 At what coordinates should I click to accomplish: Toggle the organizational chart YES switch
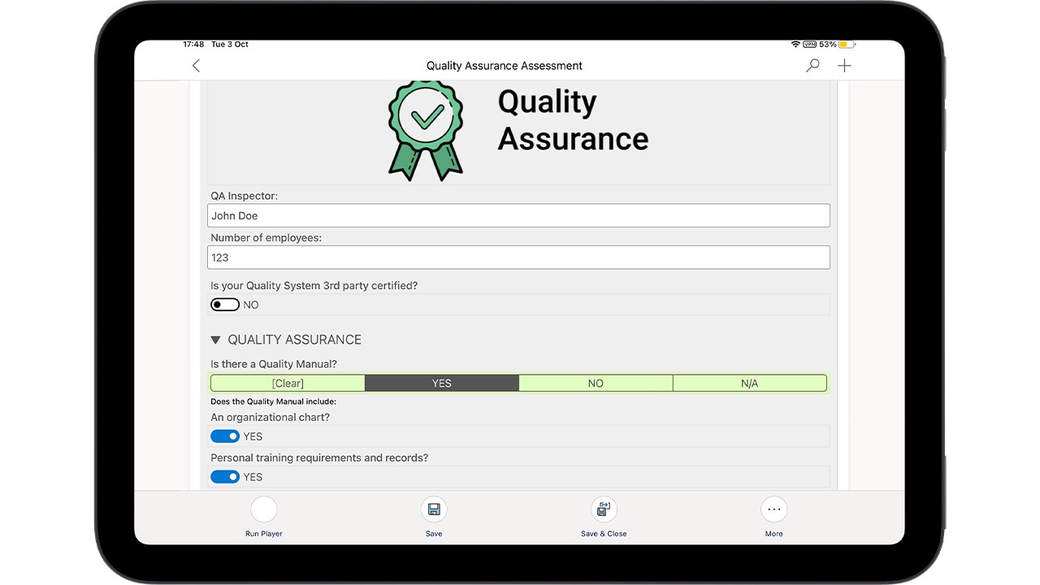[225, 436]
